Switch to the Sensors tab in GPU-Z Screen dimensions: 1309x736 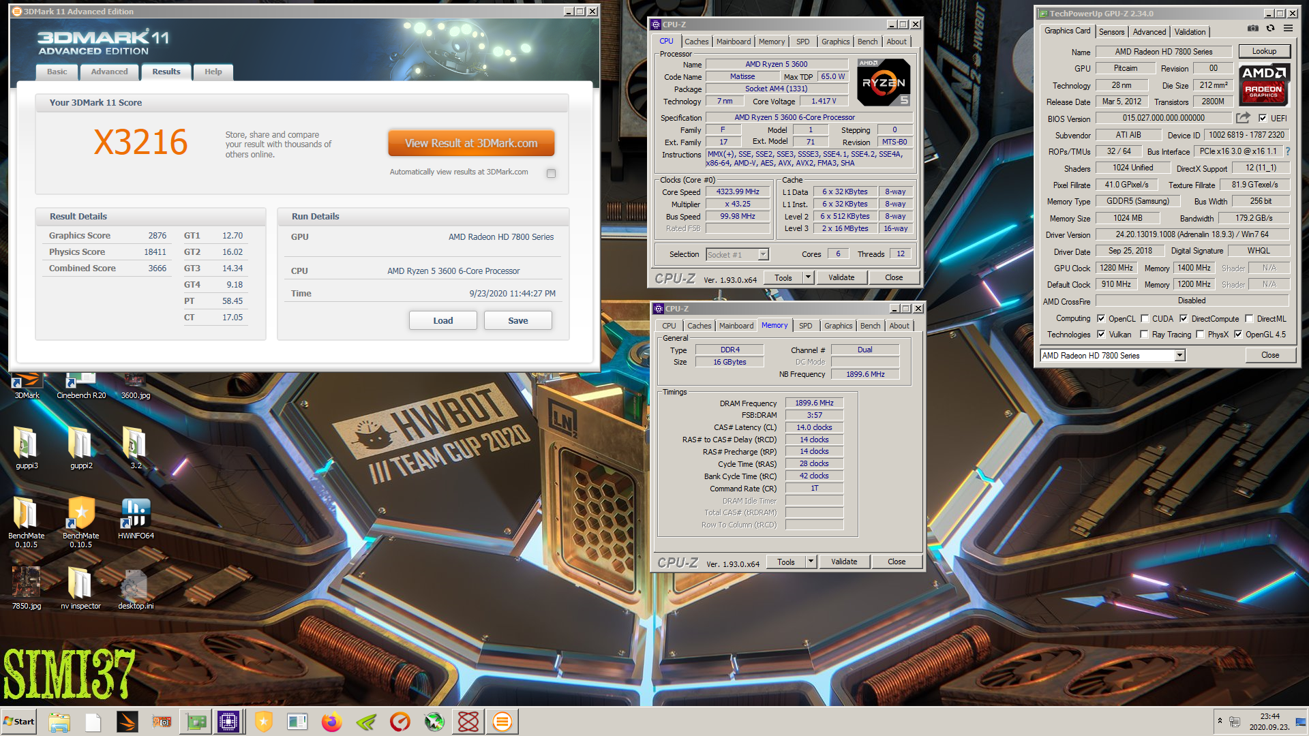point(1111,32)
